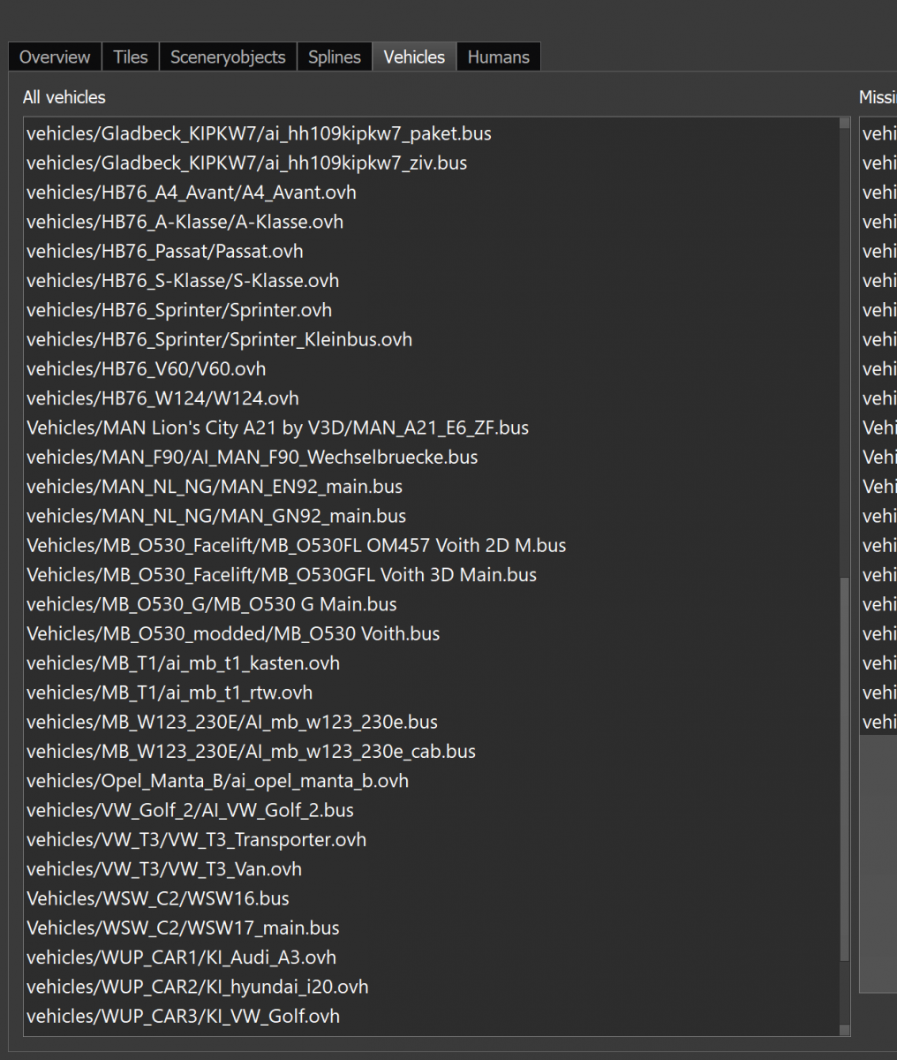Image resolution: width=897 pixels, height=1060 pixels.
Task: Click the ai_mb_t1_rtw.ovh entry
Action: pyautogui.click(x=170, y=693)
